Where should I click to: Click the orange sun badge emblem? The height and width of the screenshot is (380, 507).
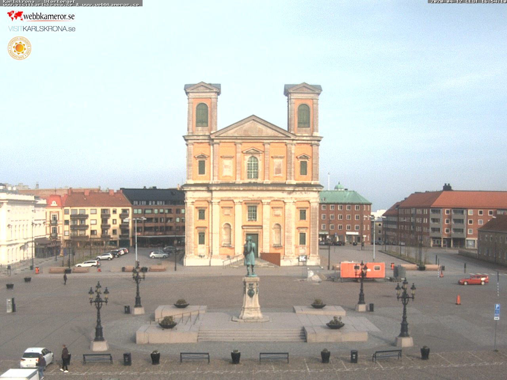coord(19,48)
